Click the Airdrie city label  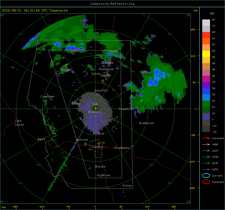coord(98,133)
